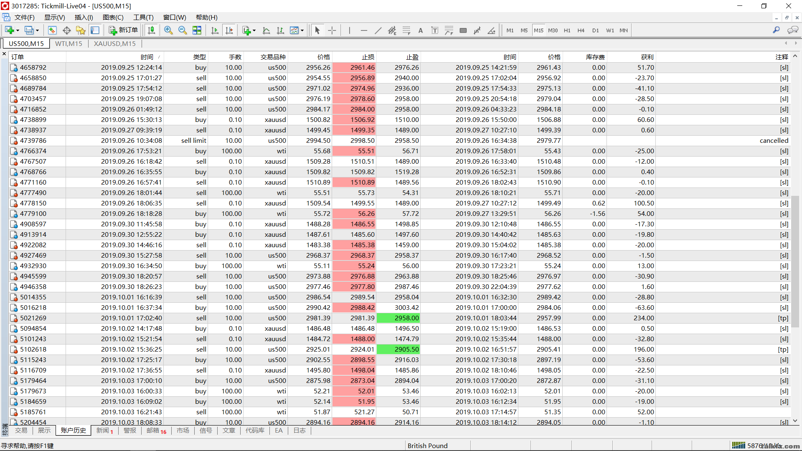Switch timeframe to M1

pyautogui.click(x=510, y=30)
